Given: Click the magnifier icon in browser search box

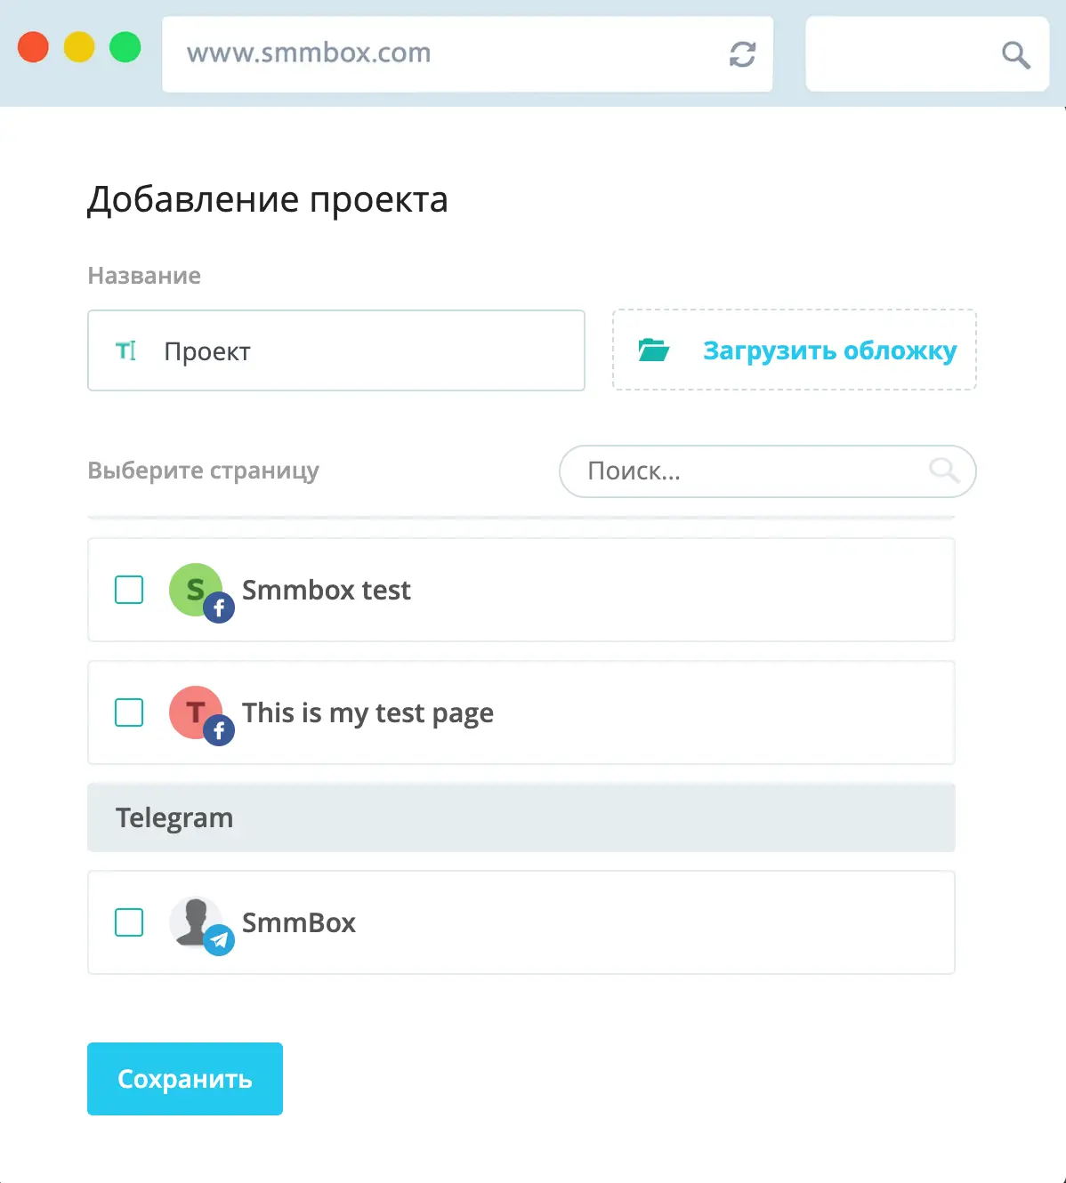Looking at the screenshot, I should [1015, 55].
